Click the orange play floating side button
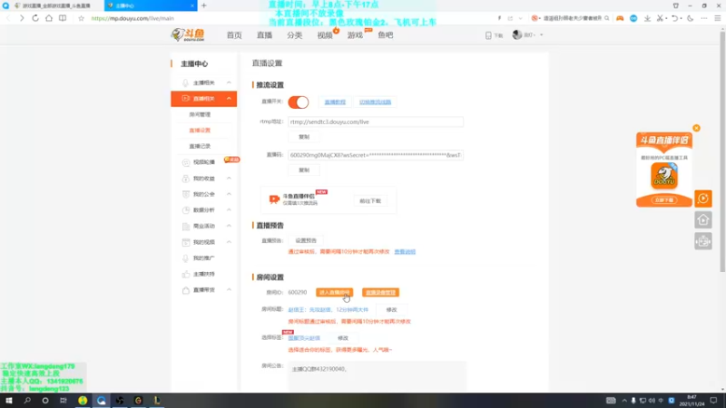 [702, 199]
